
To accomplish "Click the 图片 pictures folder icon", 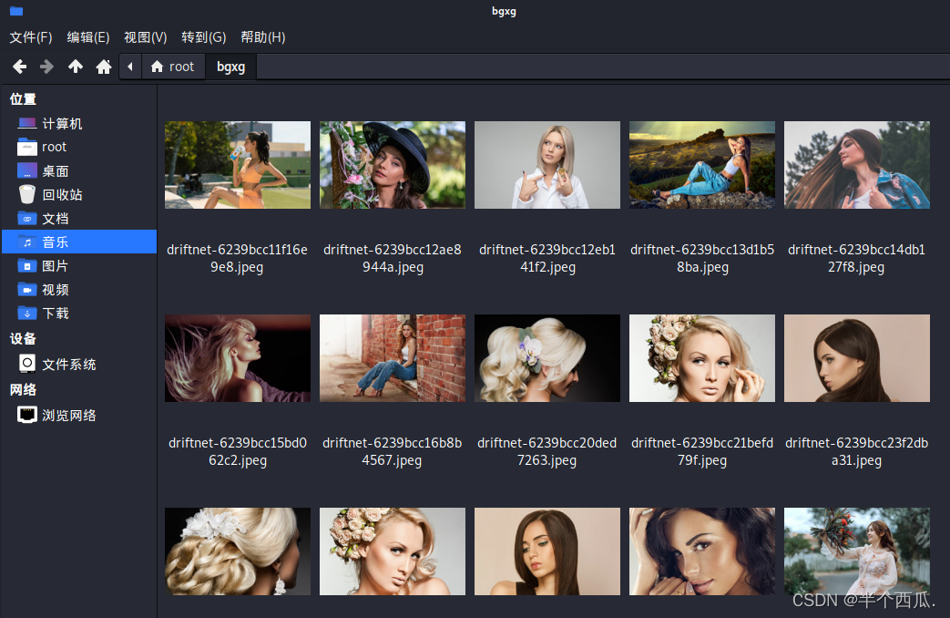I will click(27, 265).
